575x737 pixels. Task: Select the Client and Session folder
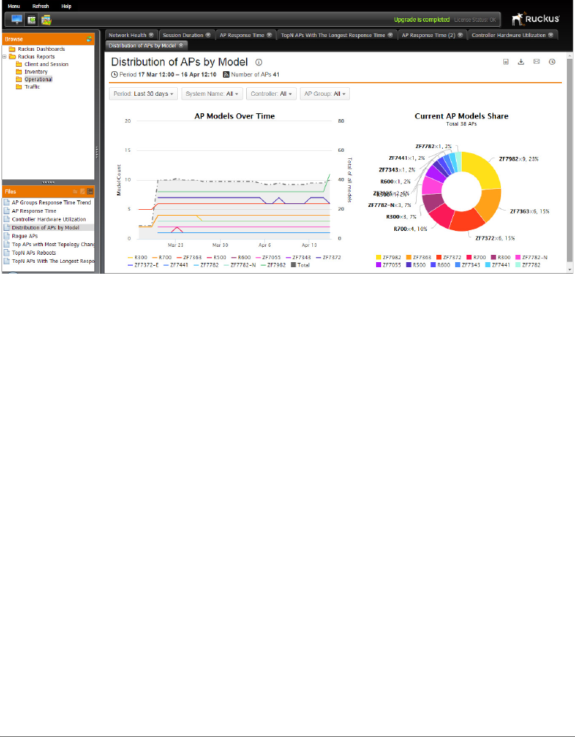coord(46,64)
